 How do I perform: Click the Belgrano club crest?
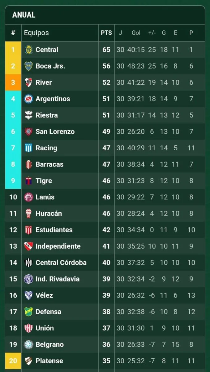[28, 344]
